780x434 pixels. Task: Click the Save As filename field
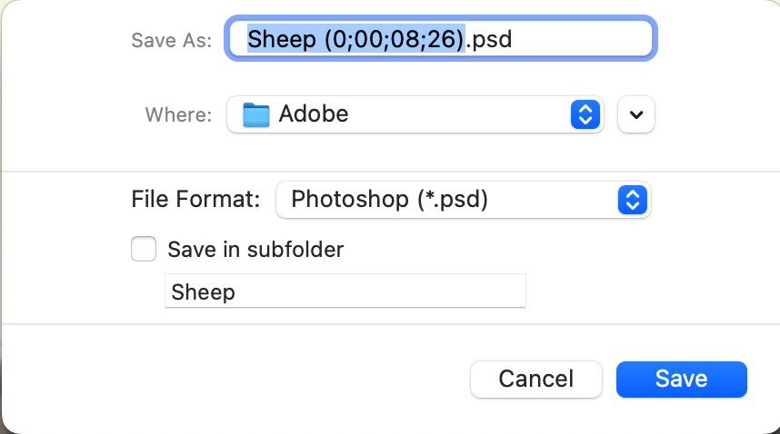441,39
